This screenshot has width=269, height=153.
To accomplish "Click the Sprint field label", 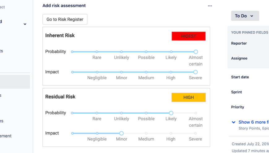I will click(237, 92).
